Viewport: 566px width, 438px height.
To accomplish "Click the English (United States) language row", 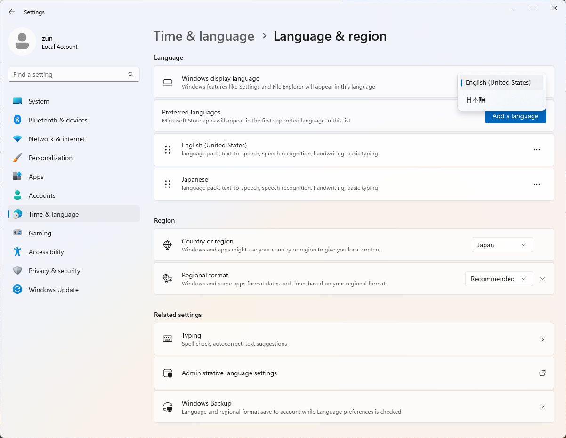I will (x=354, y=150).
